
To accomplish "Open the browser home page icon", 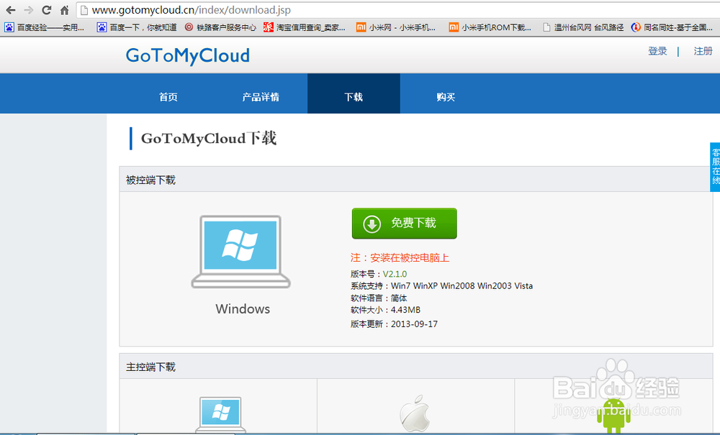I will point(63,10).
